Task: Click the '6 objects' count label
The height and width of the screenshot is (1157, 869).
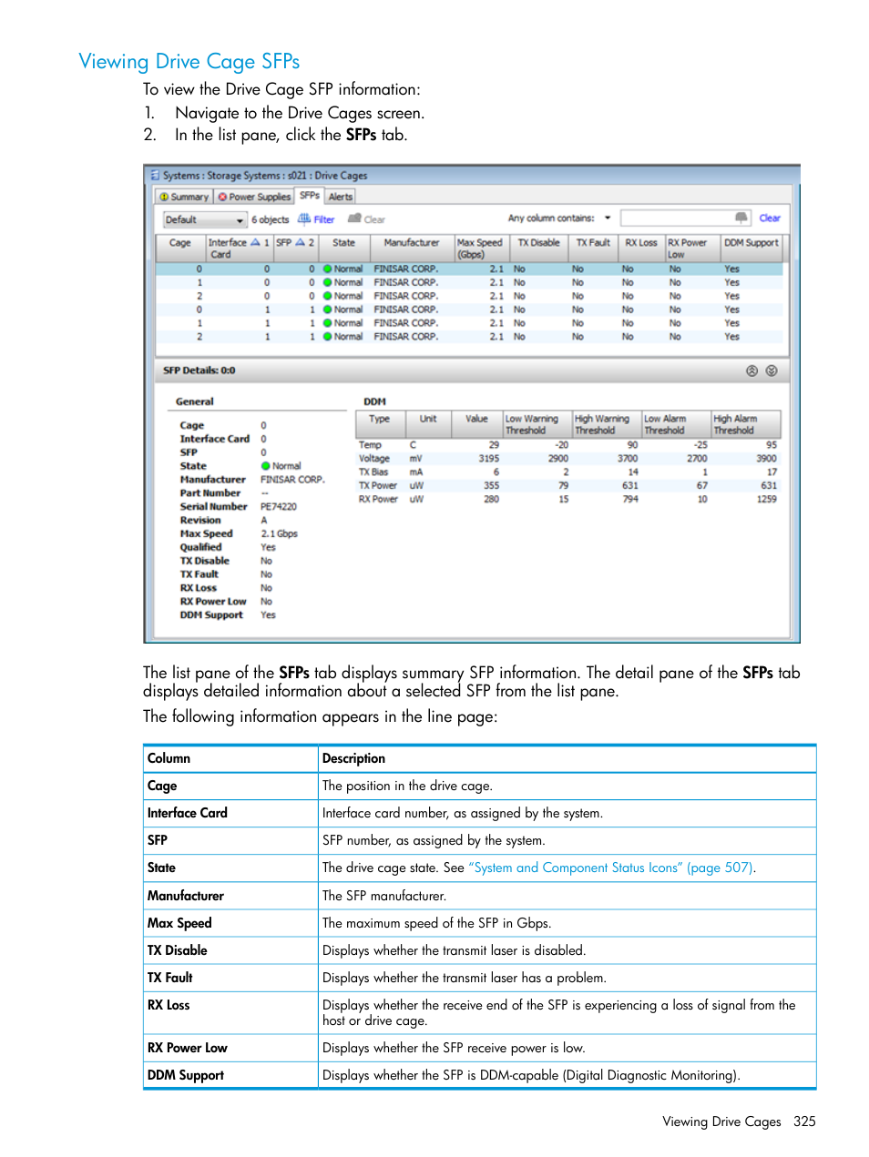Action: click(x=271, y=219)
